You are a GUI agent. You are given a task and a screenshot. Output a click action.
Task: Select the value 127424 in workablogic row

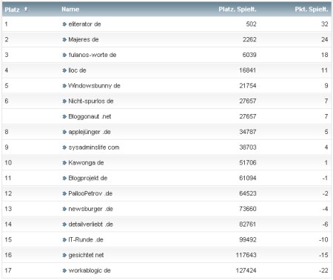[246, 270]
